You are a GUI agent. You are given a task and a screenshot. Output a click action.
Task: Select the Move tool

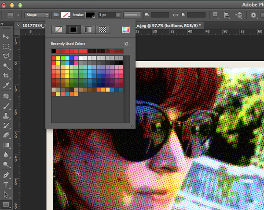click(6, 36)
